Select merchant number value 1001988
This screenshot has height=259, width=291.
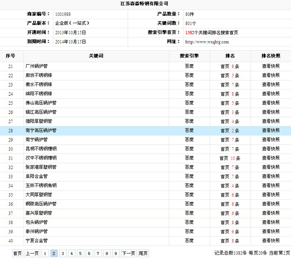tap(63, 14)
